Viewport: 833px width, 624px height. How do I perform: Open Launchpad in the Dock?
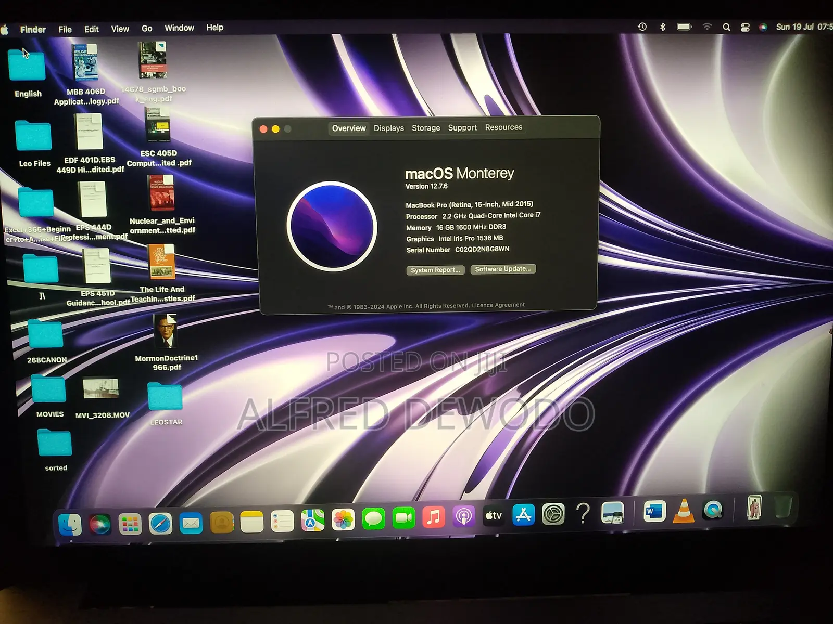[x=130, y=524]
